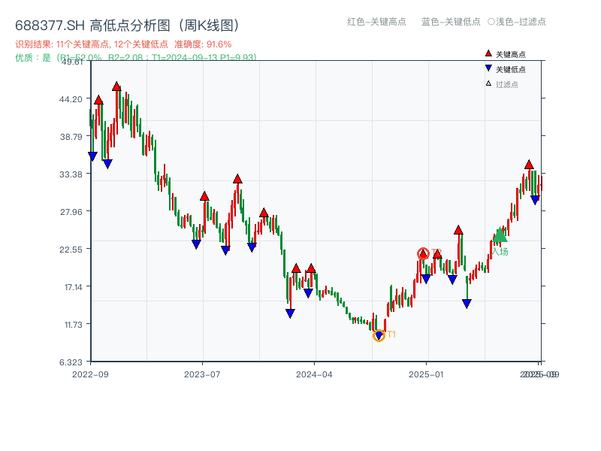Click the 过滤点 hollow triangle icon in legend

point(489,83)
